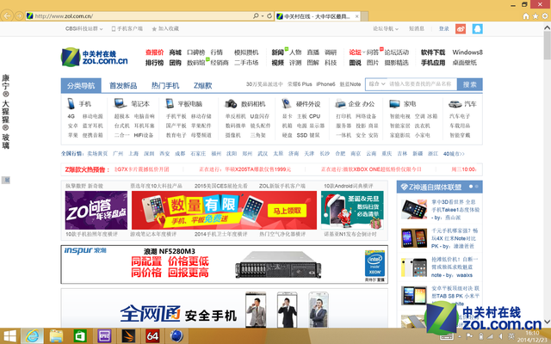Viewport: 551px width, 344px height.
Task: Open the 数码相机 camera category icon
Action: pyautogui.click(x=231, y=103)
